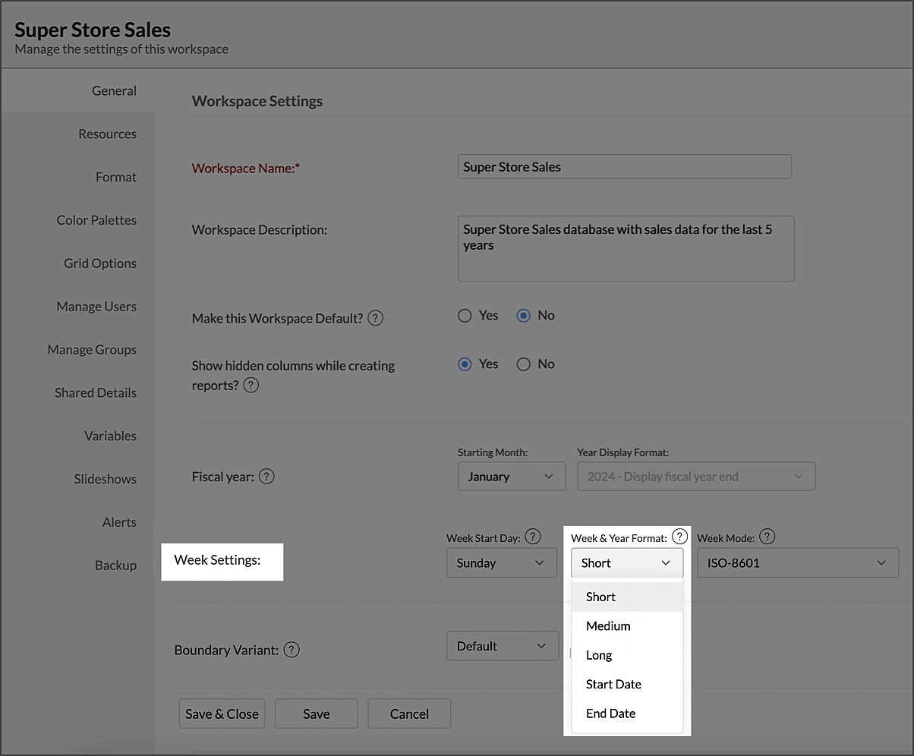Click the Fiscal year help icon
Image resolution: width=914 pixels, height=756 pixels.
click(266, 477)
